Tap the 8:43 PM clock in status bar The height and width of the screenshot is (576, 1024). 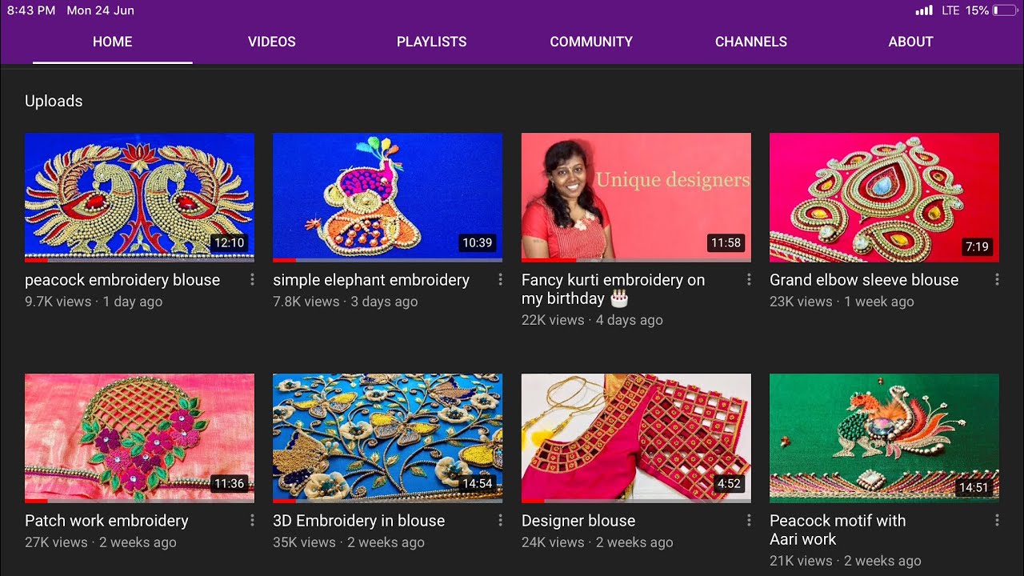pos(31,10)
